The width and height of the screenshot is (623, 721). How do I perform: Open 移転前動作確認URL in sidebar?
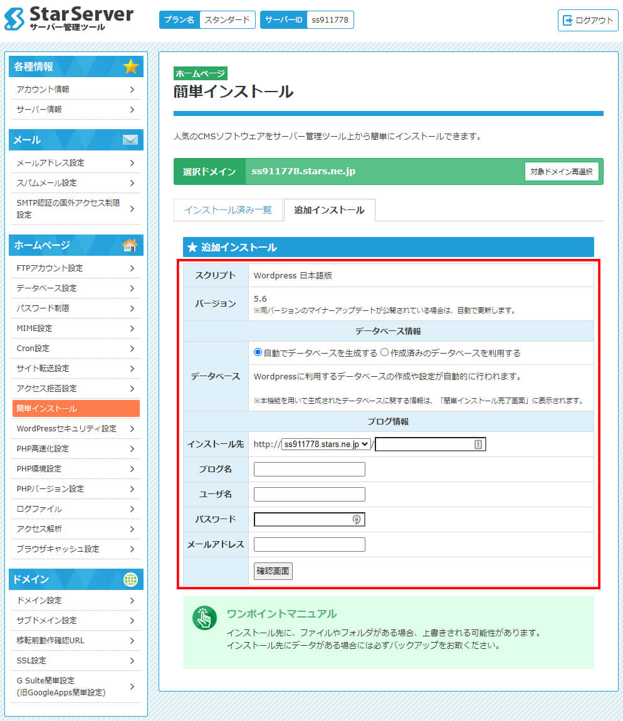76,641
